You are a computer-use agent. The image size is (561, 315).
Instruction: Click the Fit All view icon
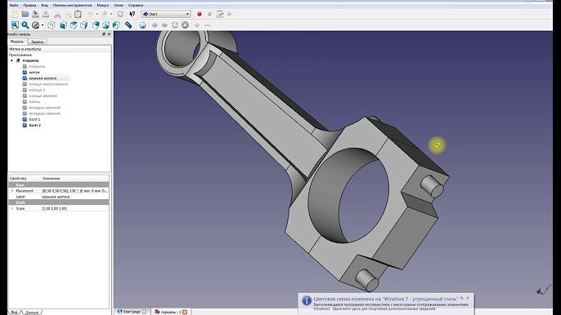coord(15,25)
